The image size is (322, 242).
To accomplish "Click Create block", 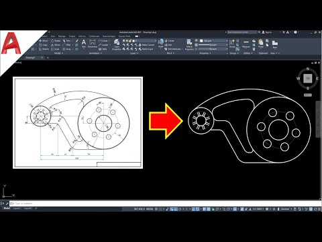I will point(169,41).
